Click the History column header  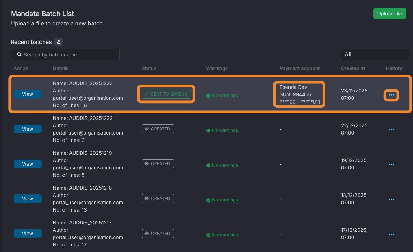click(394, 68)
